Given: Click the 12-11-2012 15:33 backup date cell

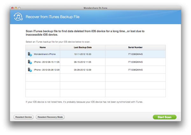Looking at the screenshot, I should click(82, 54).
